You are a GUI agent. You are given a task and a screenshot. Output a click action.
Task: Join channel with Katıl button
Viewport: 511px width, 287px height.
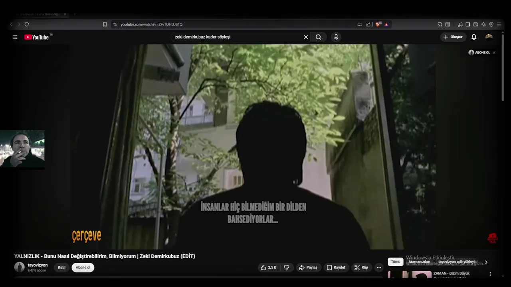point(61,267)
